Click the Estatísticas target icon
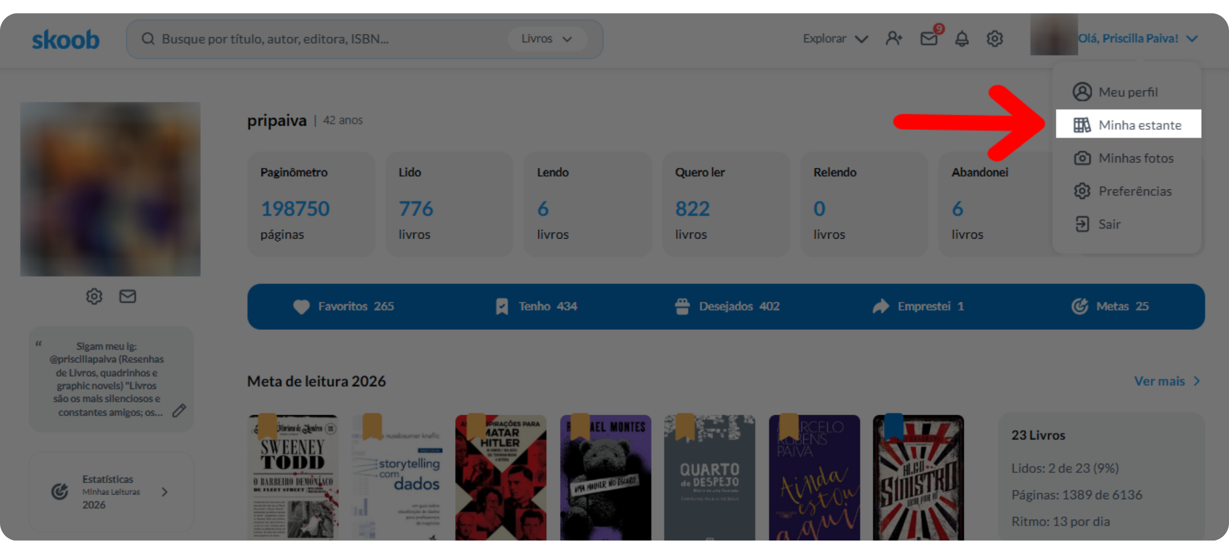The width and height of the screenshot is (1229, 557). [60, 492]
